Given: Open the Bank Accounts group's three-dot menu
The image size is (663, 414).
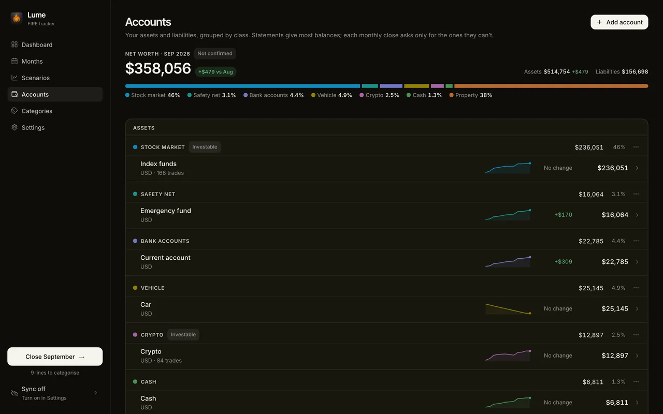Looking at the screenshot, I should coord(636,241).
